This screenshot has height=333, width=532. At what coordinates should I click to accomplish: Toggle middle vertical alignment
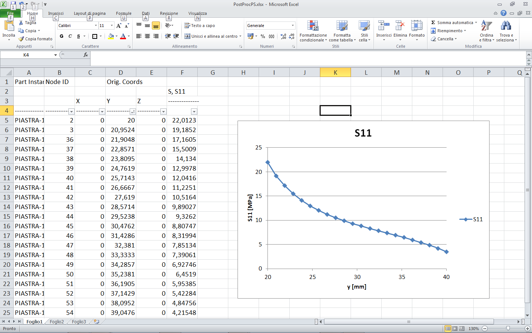(147, 26)
